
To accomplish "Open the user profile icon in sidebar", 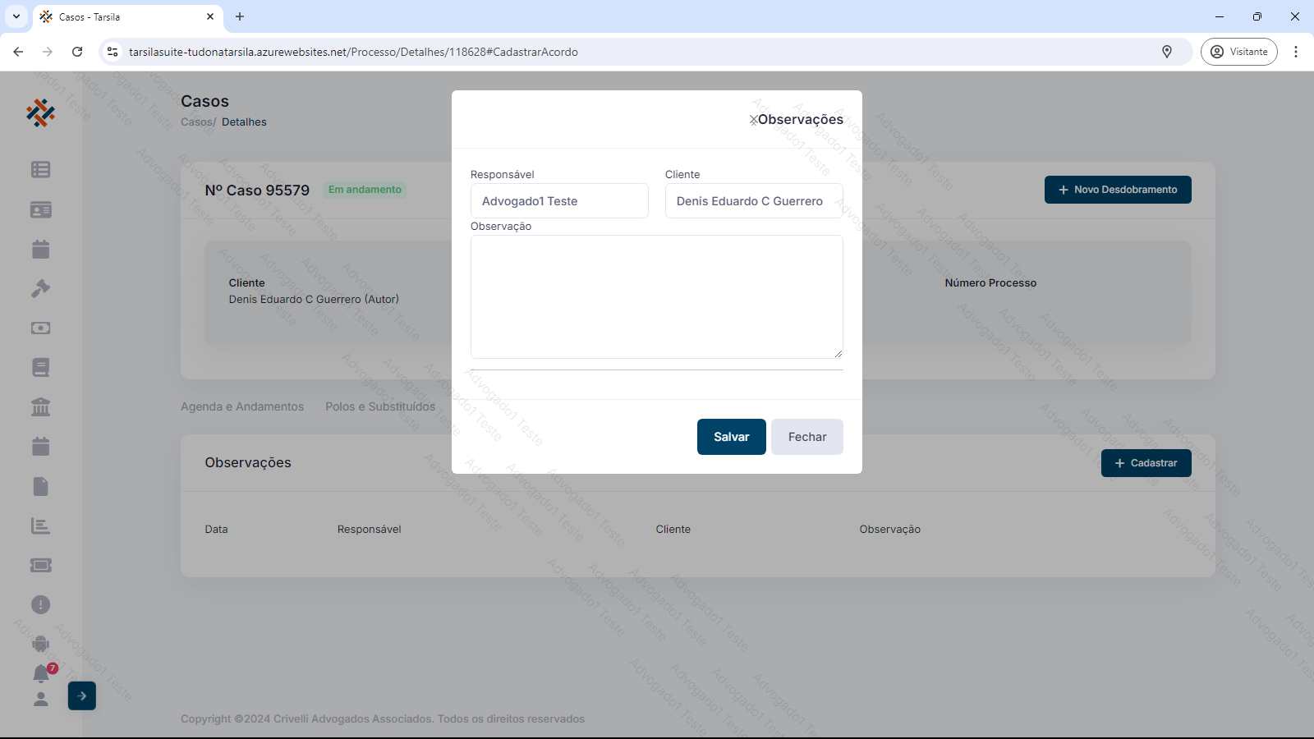I will pyautogui.click(x=40, y=699).
